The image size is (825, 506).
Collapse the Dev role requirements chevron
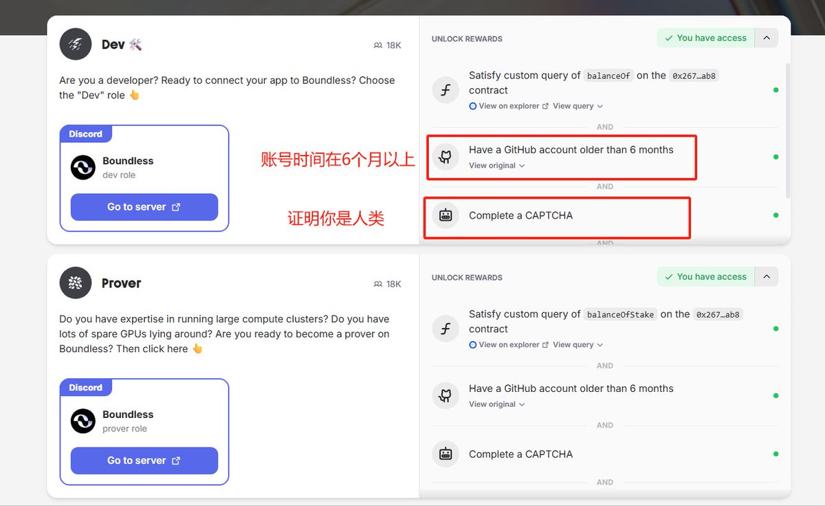coord(767,38)
